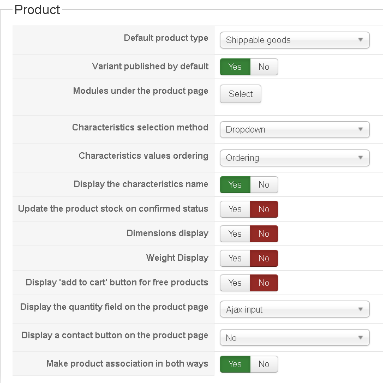Click No for Update the product stock

pyautogui.click(x=264, y=209)
